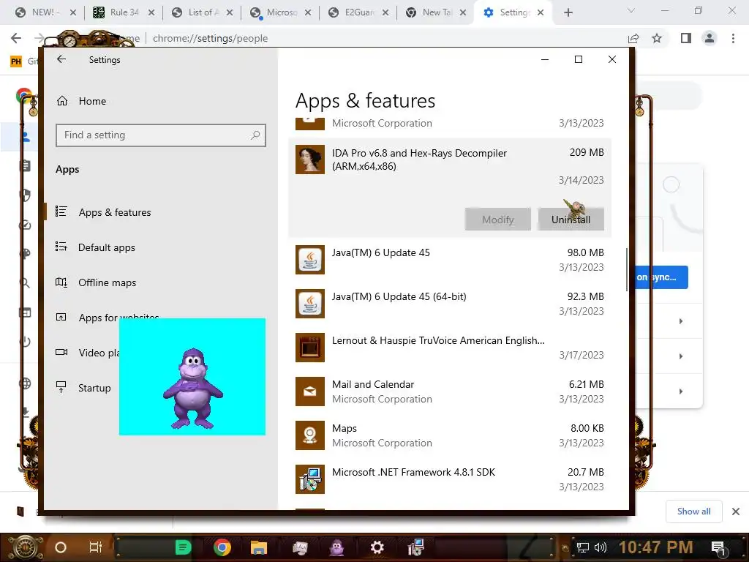The height and width of the screenshot is (562, 749).
Task: Click the volume speaker tray icon
Action: tap(601, 547)
